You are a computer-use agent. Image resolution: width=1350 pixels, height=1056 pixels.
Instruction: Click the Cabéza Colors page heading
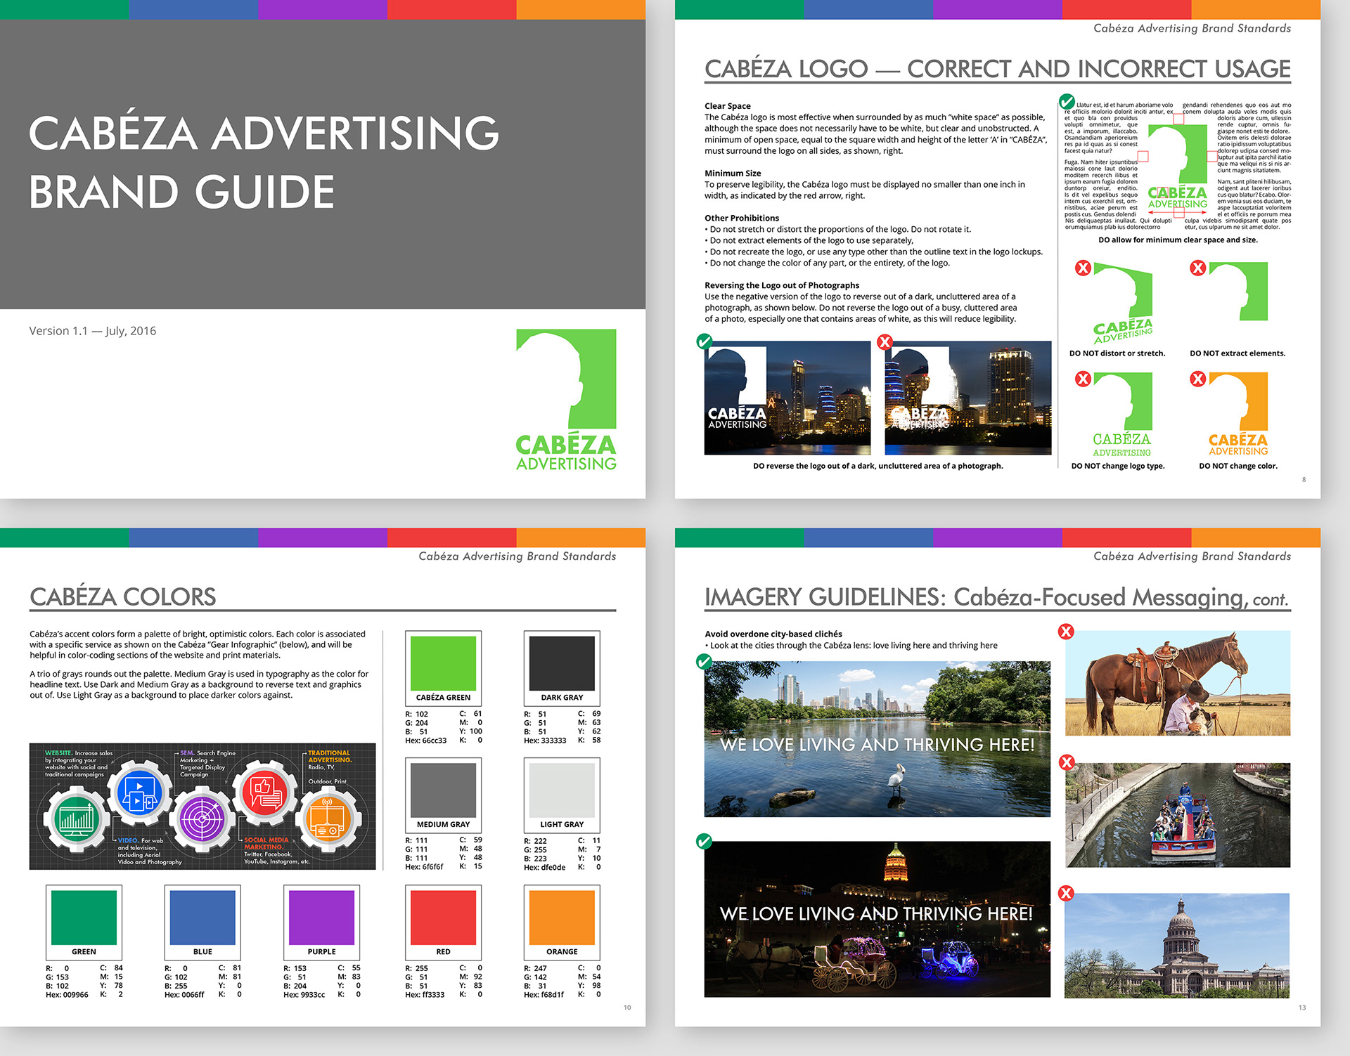click(123, 597)
